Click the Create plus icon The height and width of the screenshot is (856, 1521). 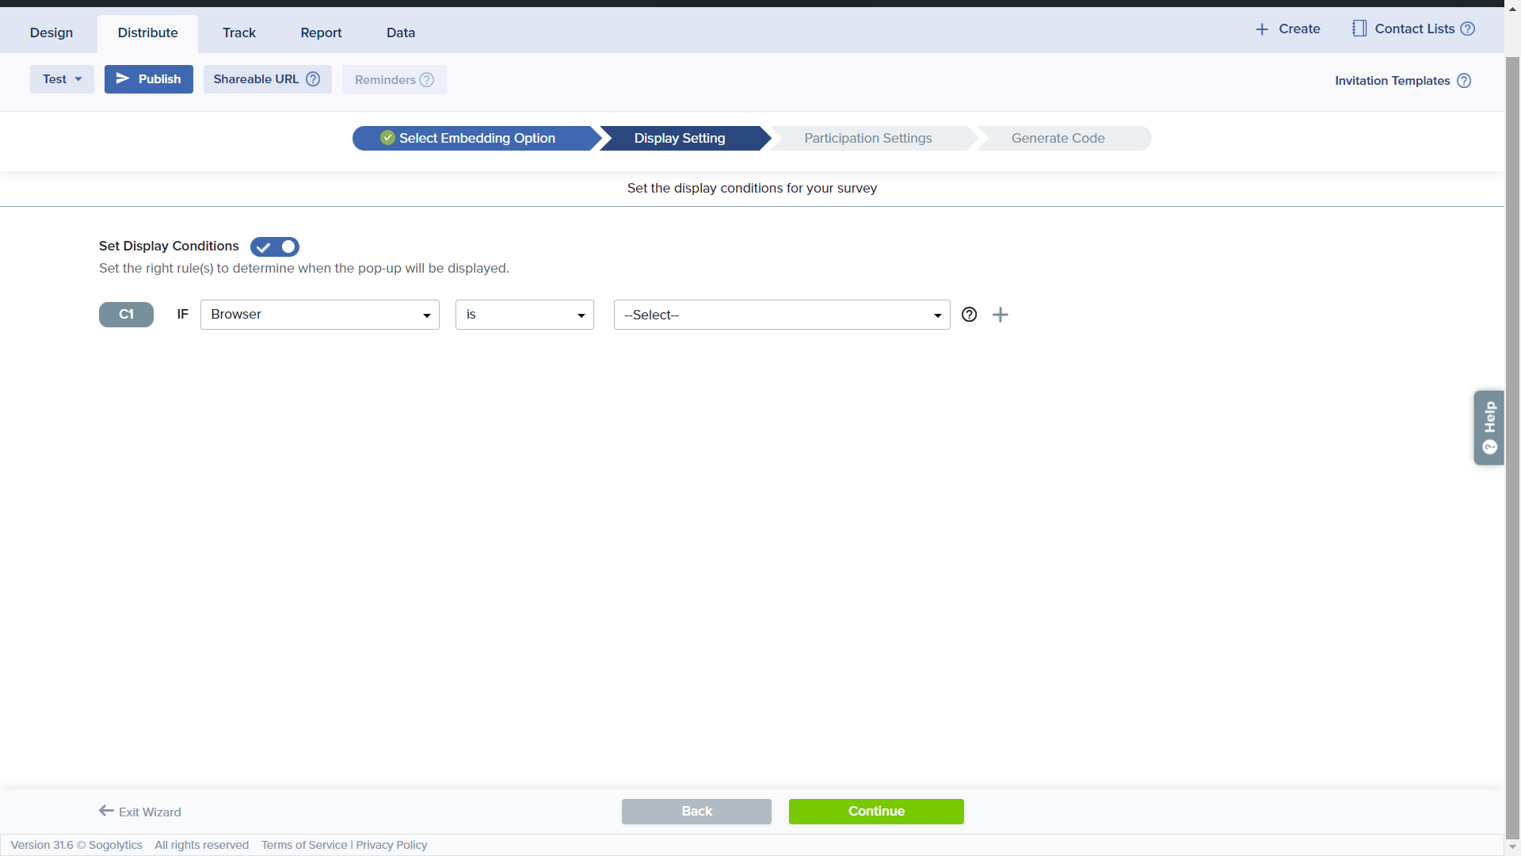point(1262,29)
